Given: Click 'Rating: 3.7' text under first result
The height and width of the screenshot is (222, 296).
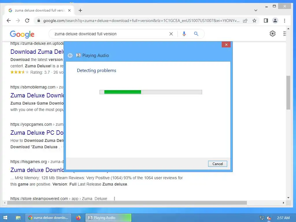Looking at the screenshot, I should coord(40,72).
